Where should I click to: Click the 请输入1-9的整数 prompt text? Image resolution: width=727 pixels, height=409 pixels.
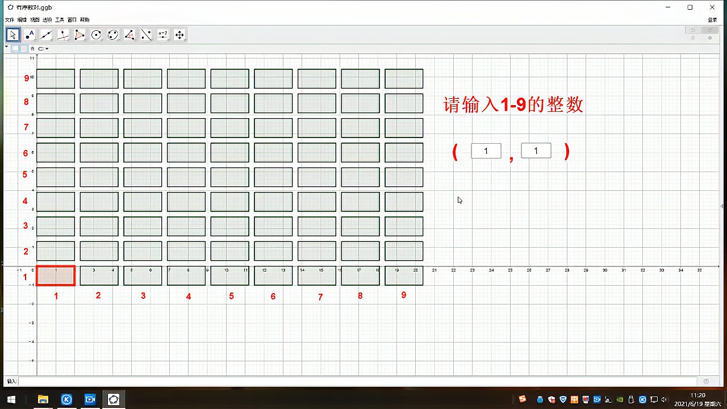(x=513, y=105)
